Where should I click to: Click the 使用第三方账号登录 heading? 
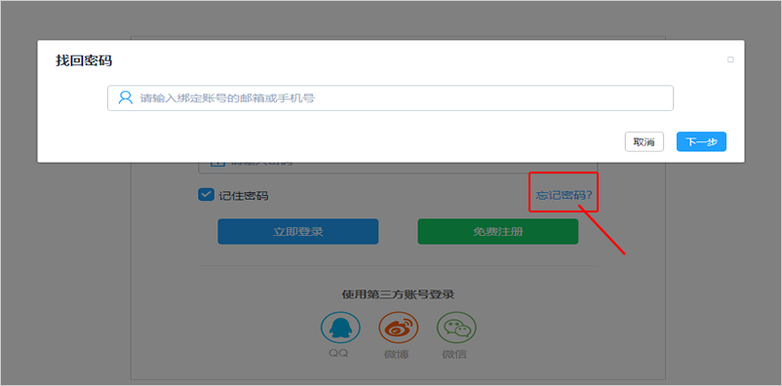coord(398,294)
